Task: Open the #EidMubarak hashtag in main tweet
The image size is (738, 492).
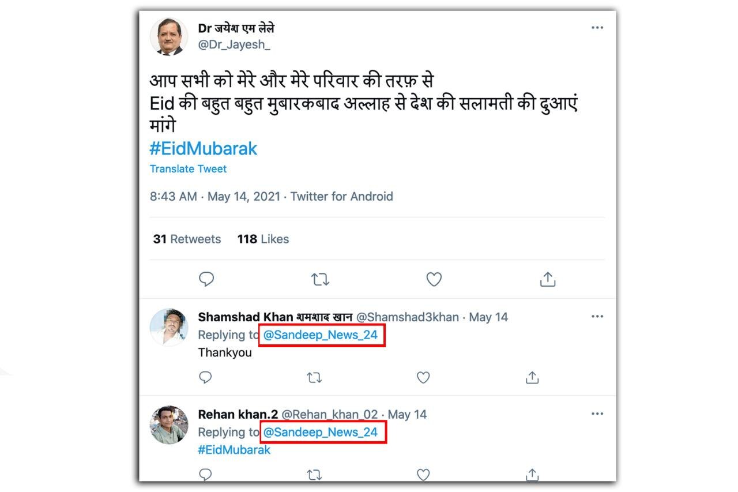Action: (x=203, y=149)
